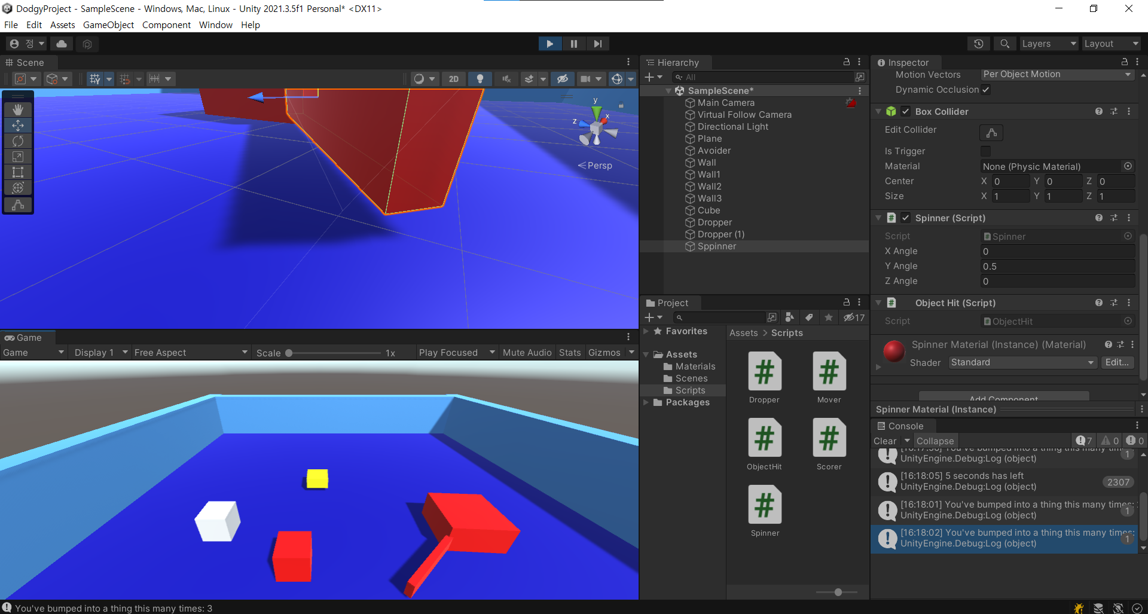Clear the Console log
The image size is (1148, 614).
pos(885,441)
